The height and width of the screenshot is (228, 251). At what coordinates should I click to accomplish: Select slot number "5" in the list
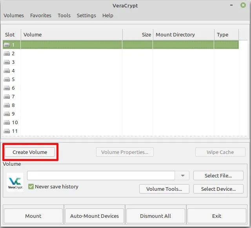tap(13, 80)
